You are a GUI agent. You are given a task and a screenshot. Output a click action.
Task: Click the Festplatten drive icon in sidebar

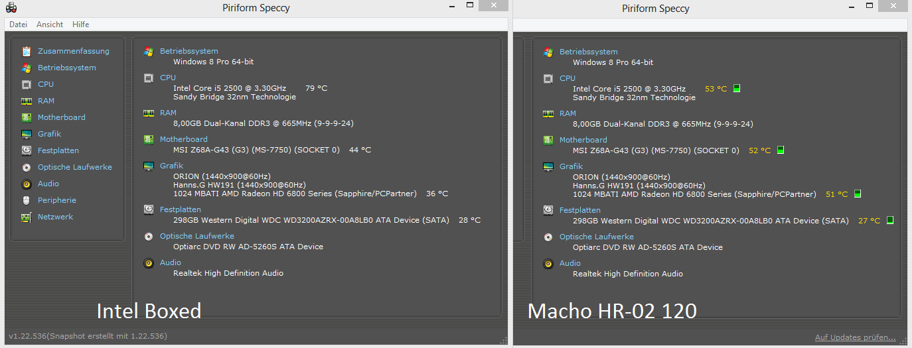[27, 150]
